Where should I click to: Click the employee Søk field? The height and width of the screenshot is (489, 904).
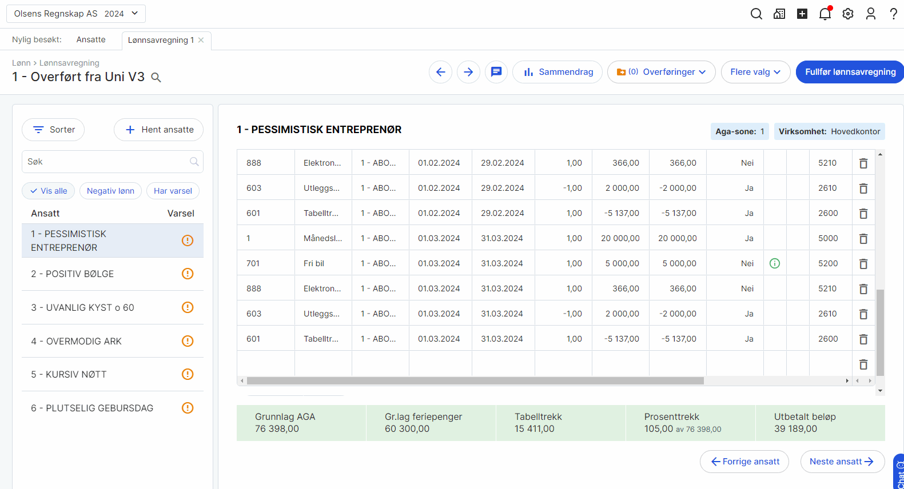[x=107, y=162]
